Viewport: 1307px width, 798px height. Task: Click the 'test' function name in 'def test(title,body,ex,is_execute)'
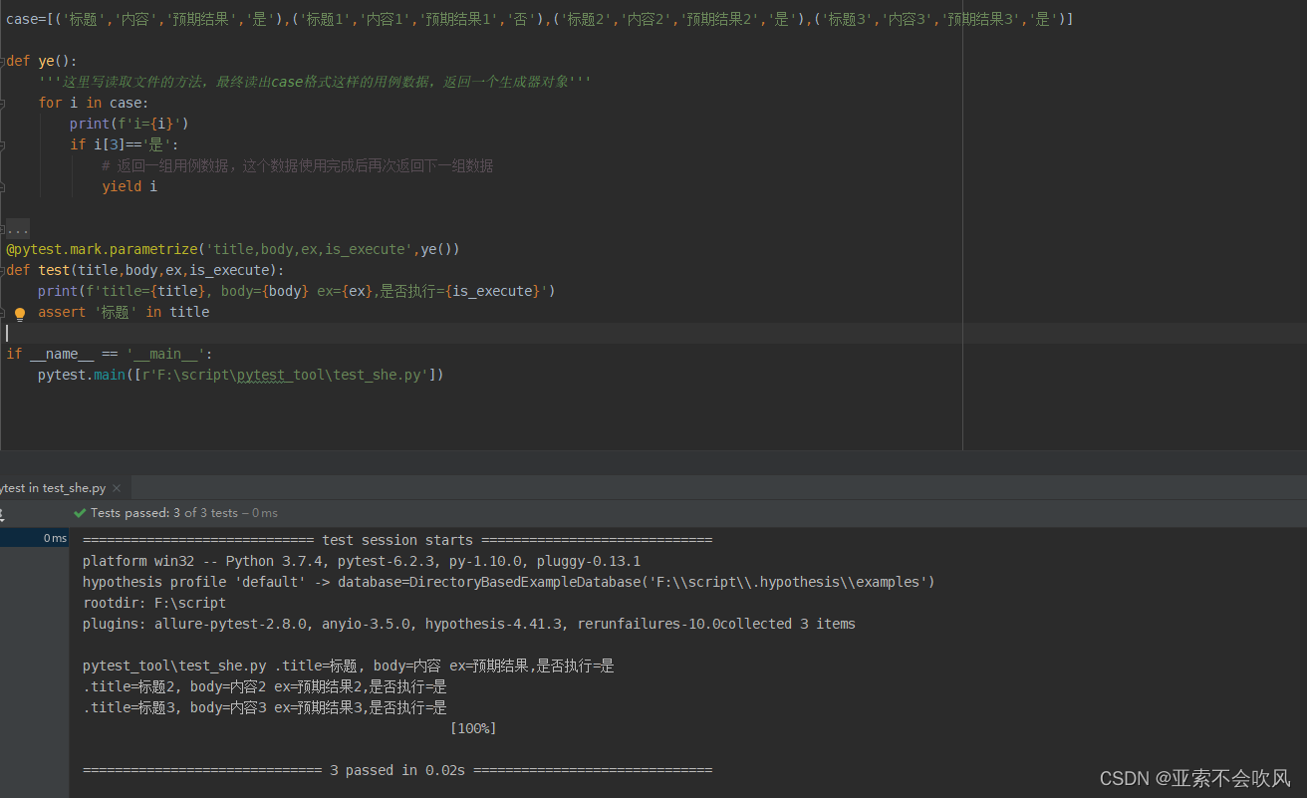tap(54, 270)
